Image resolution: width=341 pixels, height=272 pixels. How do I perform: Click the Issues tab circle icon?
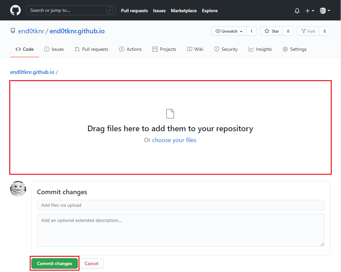pos(47,49)
